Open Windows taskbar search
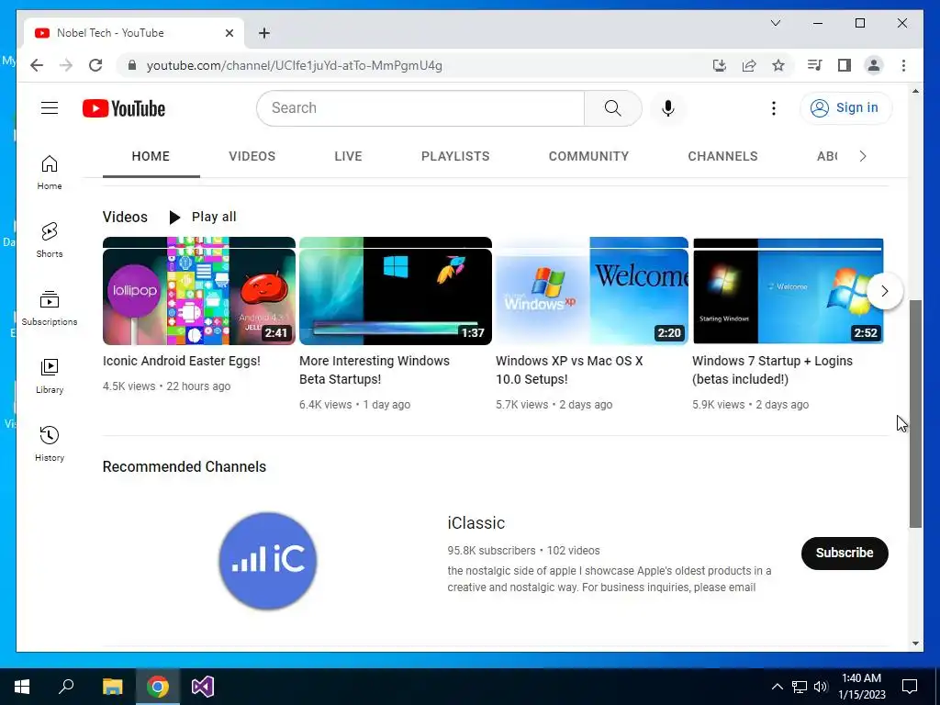Image resolution: width=940 pixels, height=705 pixels. (x=66, y=687)
